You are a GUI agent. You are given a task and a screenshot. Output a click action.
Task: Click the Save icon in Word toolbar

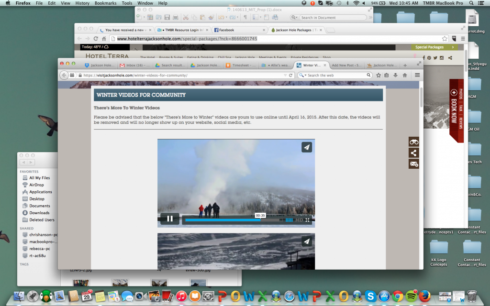point(167,18)
